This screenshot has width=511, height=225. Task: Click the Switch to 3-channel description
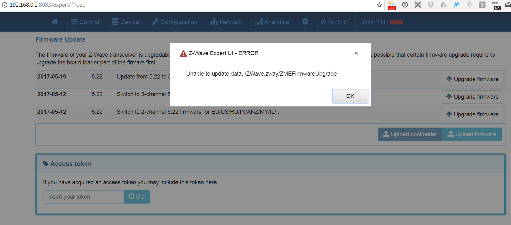point(144,94)
